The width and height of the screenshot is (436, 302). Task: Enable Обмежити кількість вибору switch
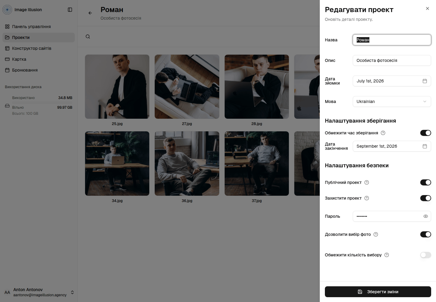(426, 255)
